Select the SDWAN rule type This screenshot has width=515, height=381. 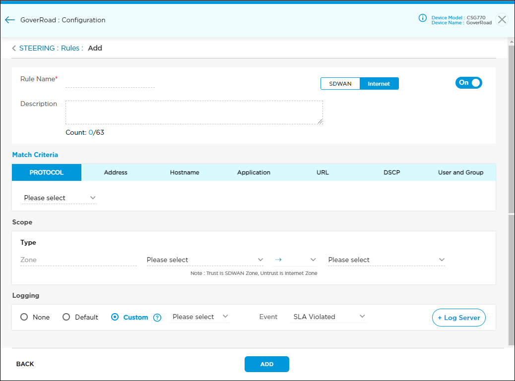340,84
